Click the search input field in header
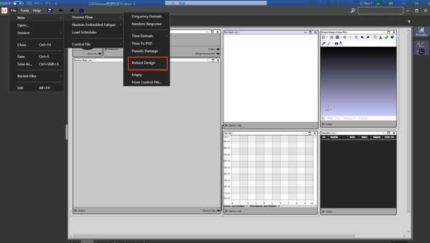This screenshot has height=243, width=430. (380, 11)
